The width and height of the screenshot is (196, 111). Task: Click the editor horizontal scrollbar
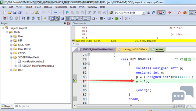(x=131, y=106)
